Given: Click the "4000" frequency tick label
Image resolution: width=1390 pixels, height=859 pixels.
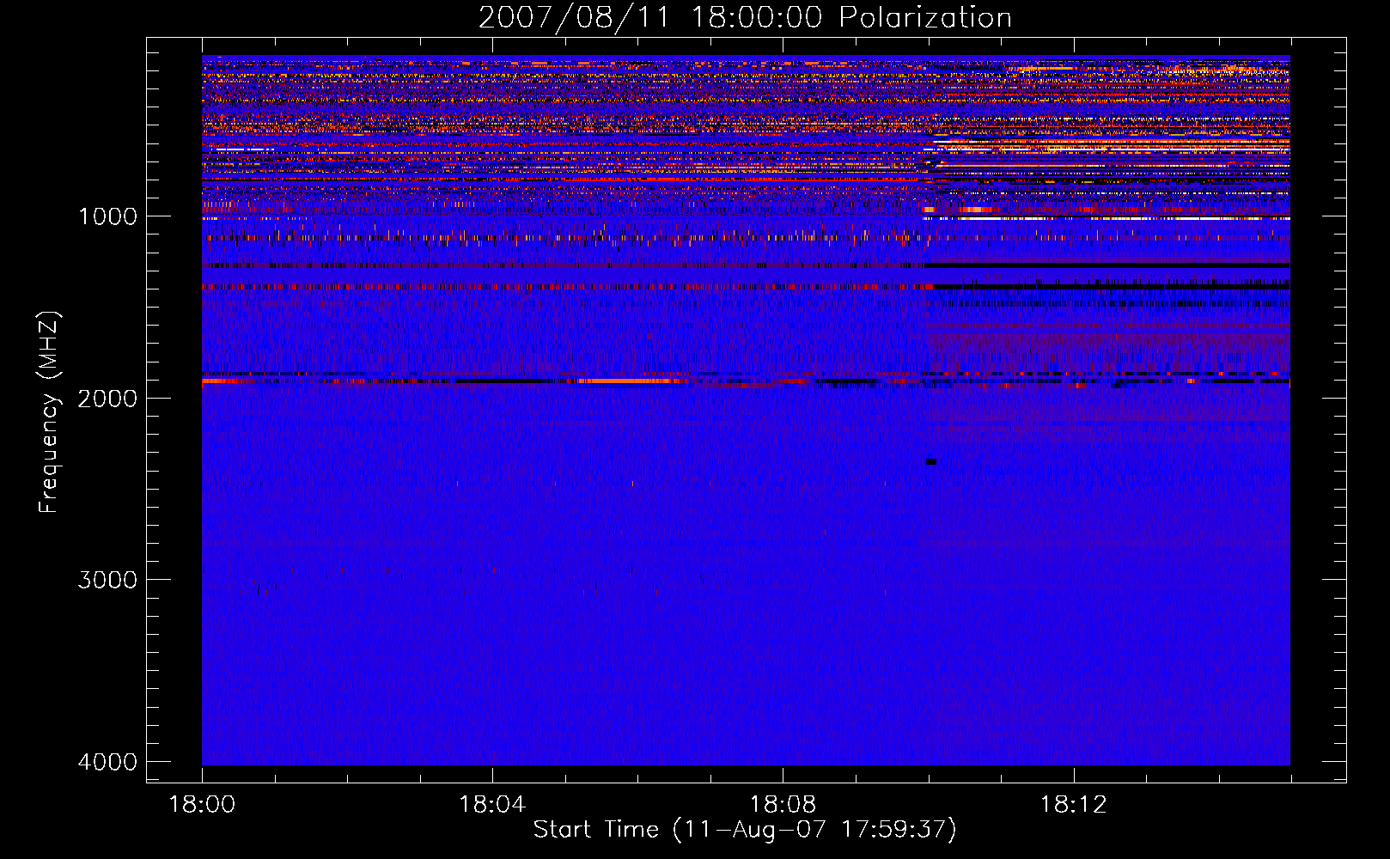Looking at the screenshot, I should tap(107, 762).
